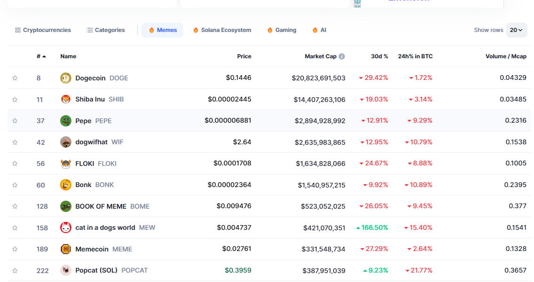This screenshot has width=534, height=282.
Task: Sort by Volume / Mcap header
Action: [506, 56]
